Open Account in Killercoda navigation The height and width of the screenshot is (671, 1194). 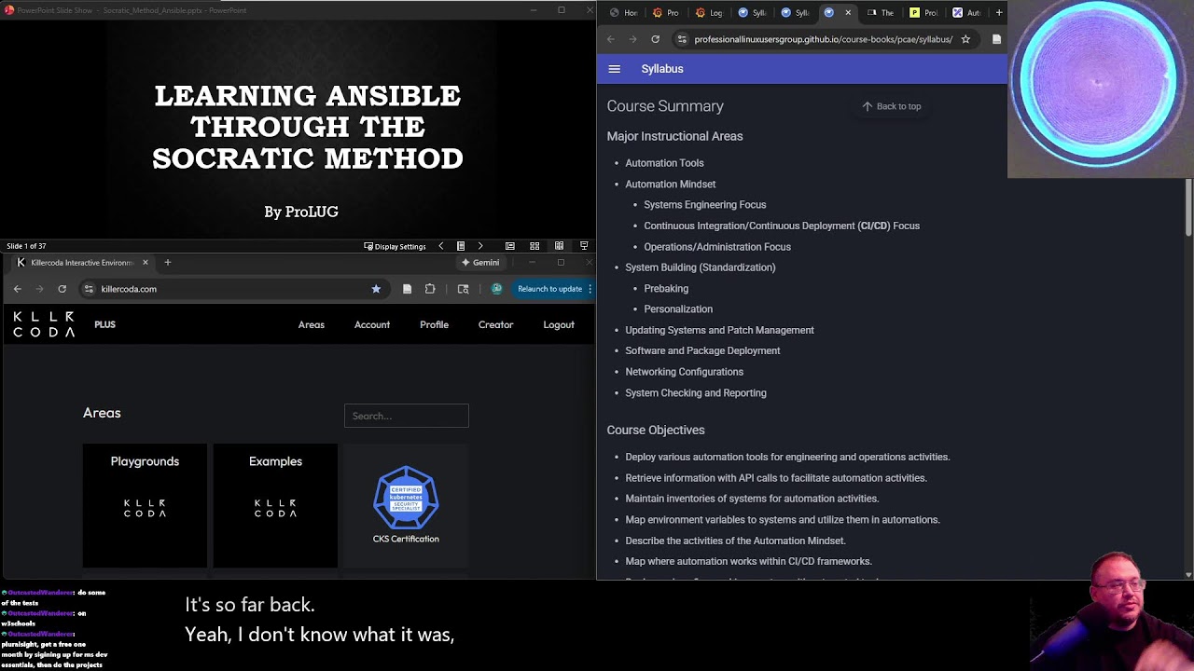372,324
